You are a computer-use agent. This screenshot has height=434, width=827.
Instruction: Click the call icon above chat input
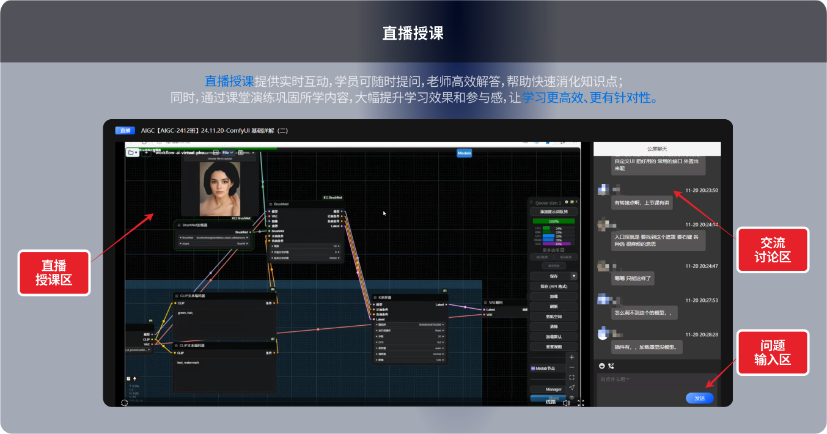pyautogui.click(x=611, y=366)
